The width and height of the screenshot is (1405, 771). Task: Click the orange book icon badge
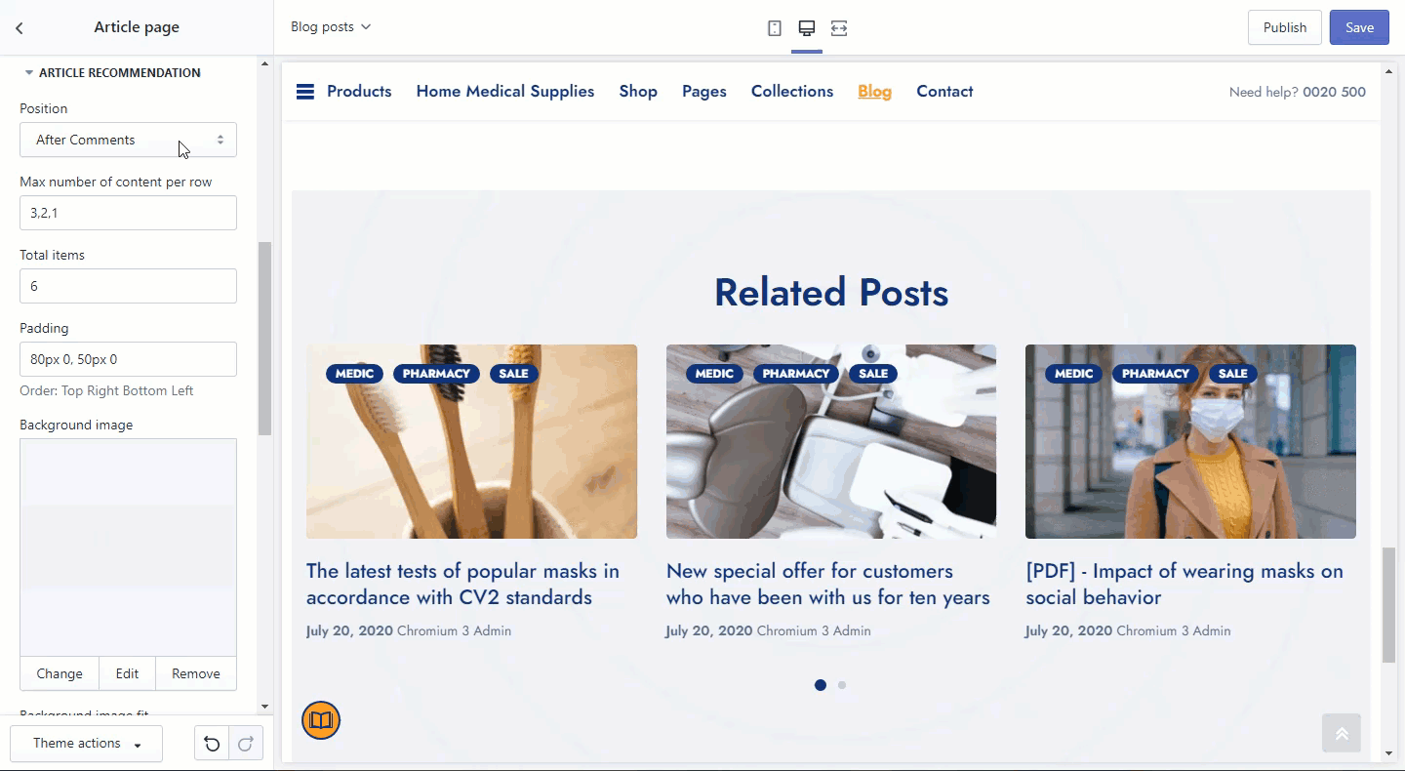(x=321, y=721)
